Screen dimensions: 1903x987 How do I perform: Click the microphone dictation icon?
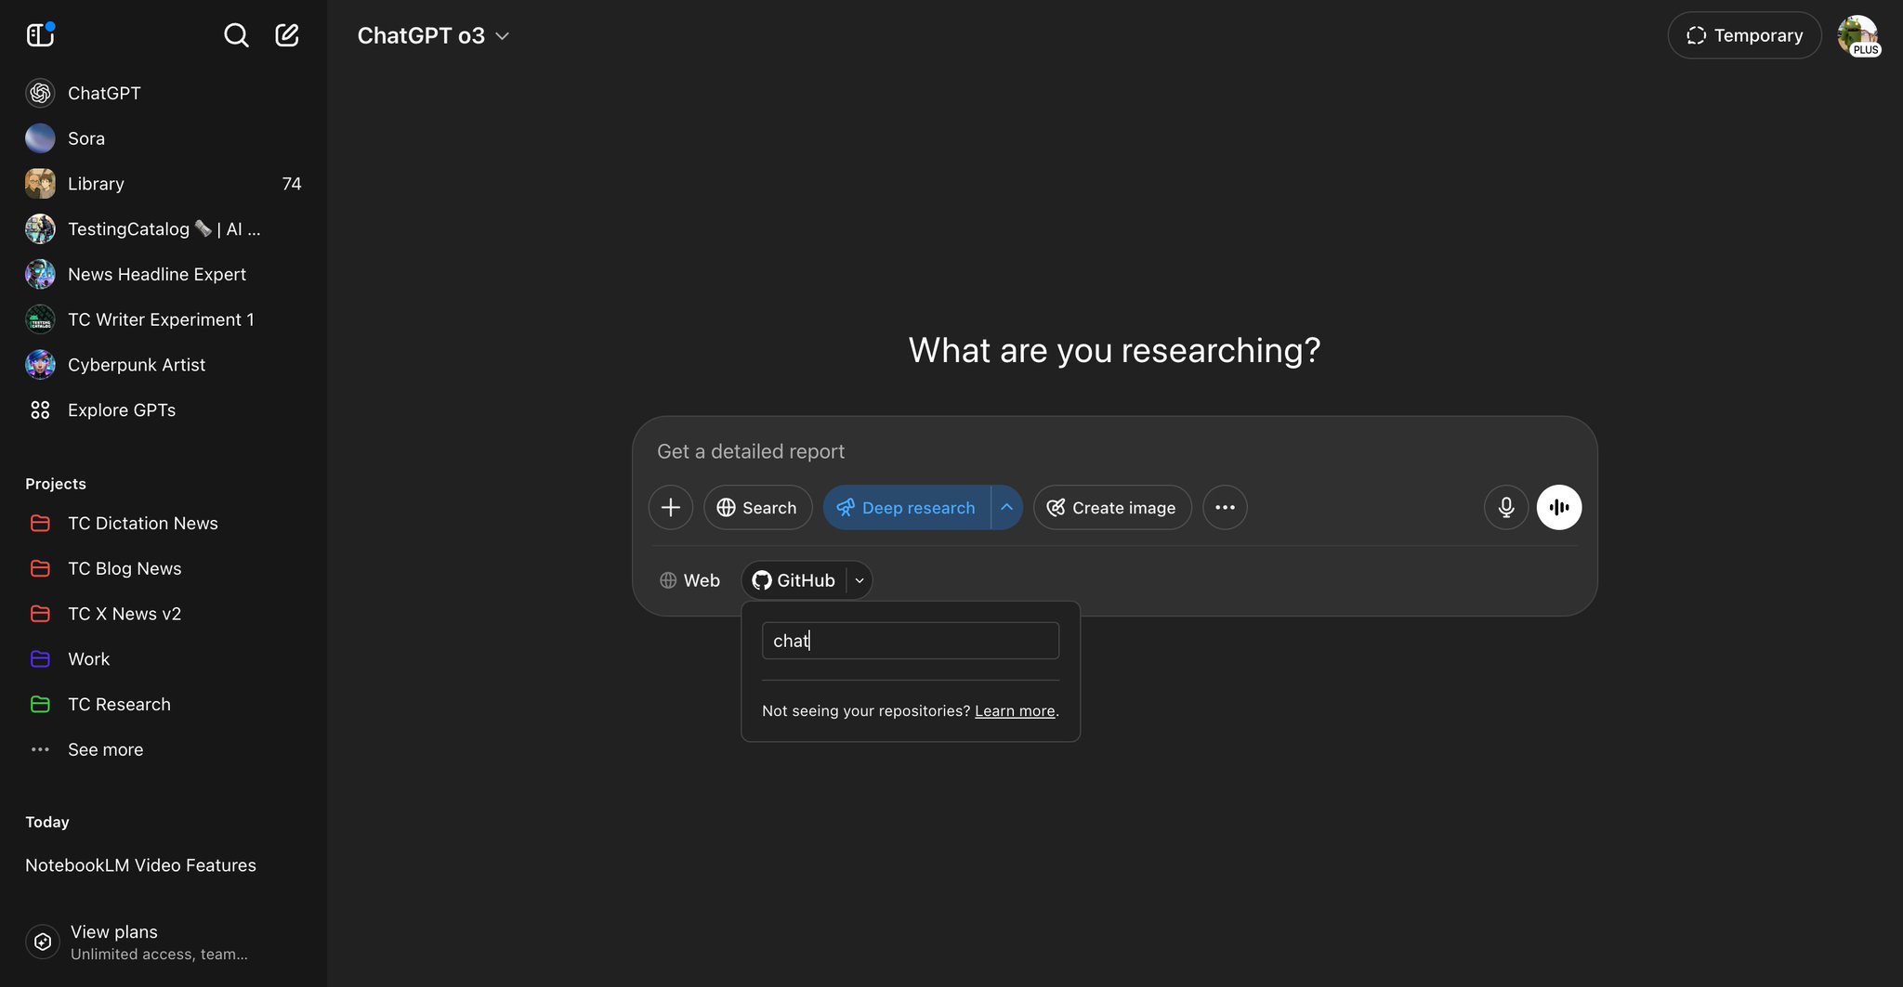coord(1506,507)
